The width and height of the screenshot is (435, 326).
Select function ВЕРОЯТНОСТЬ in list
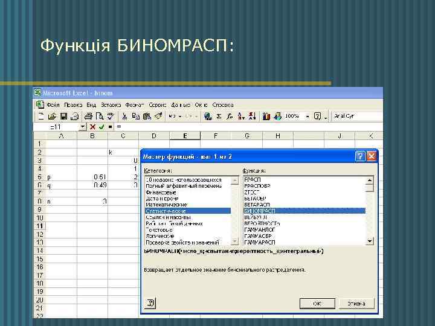click(x=304, y=223)
